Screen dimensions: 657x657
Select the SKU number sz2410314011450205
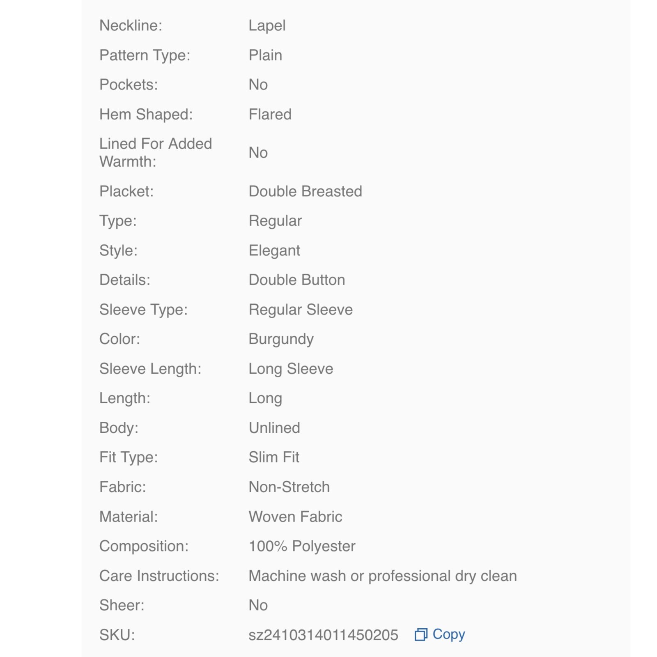323,635
